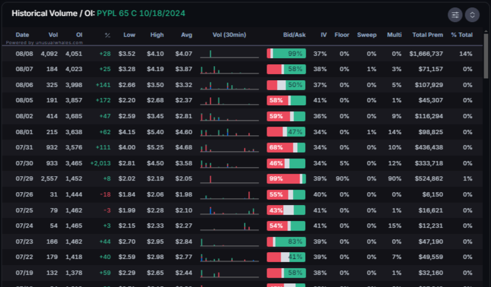Click the Floor column header

click(342, 35)
